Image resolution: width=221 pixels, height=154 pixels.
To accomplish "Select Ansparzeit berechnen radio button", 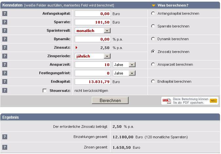I will point(153,64).
